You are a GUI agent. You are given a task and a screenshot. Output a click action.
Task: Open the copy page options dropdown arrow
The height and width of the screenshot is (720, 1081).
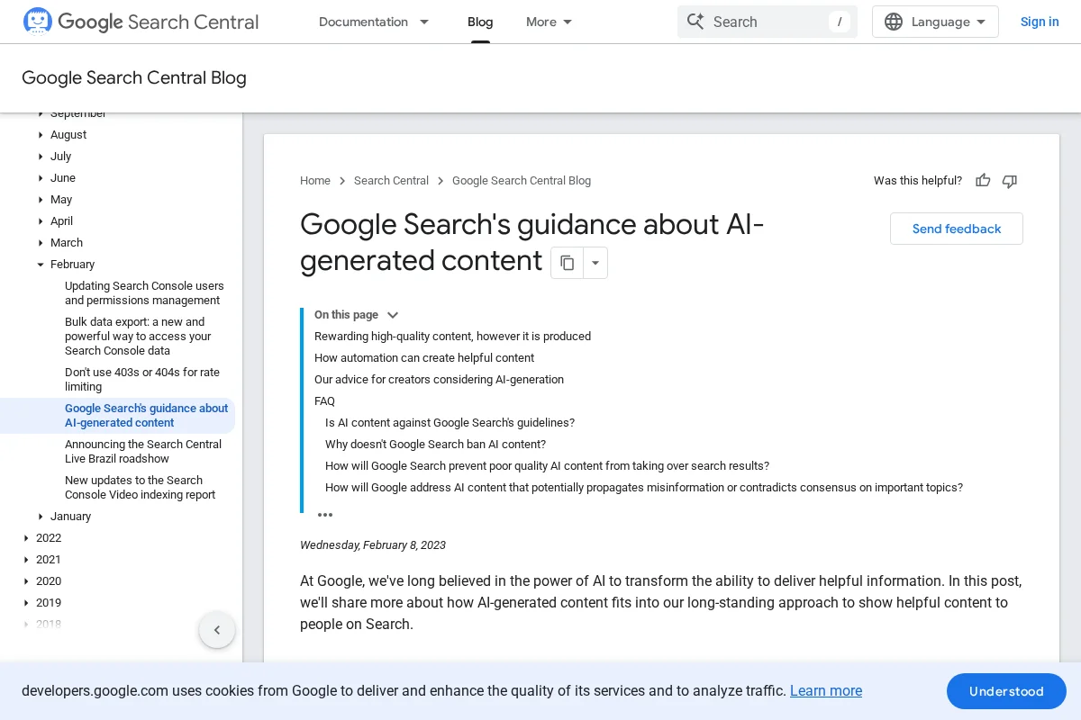pyautogui.click(x=595, y=263)
